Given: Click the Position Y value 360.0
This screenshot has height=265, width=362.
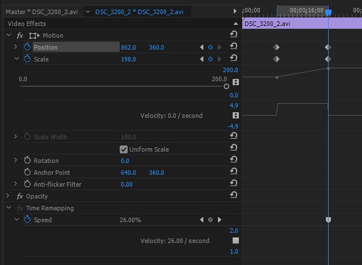Looking at the screenshot, I should tap(156, 47).
